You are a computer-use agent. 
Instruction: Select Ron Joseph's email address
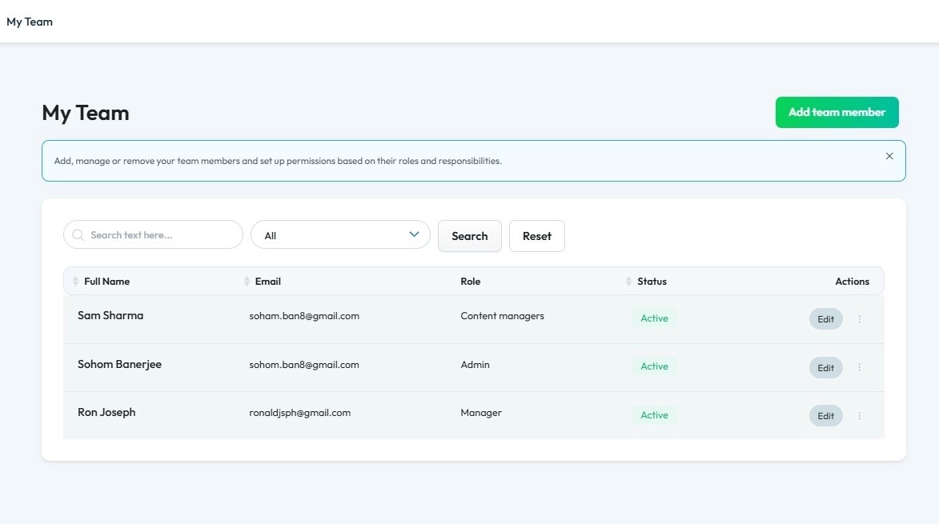(300, 413)
